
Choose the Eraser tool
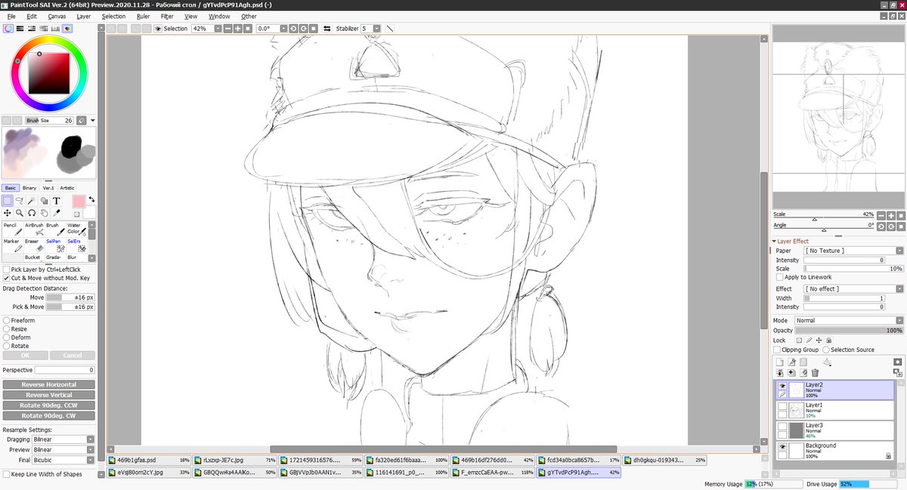[x=34, y=245]
